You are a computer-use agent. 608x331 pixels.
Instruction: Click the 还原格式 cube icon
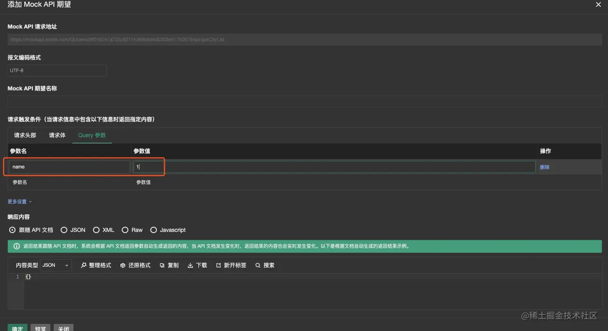coord(123,266)
